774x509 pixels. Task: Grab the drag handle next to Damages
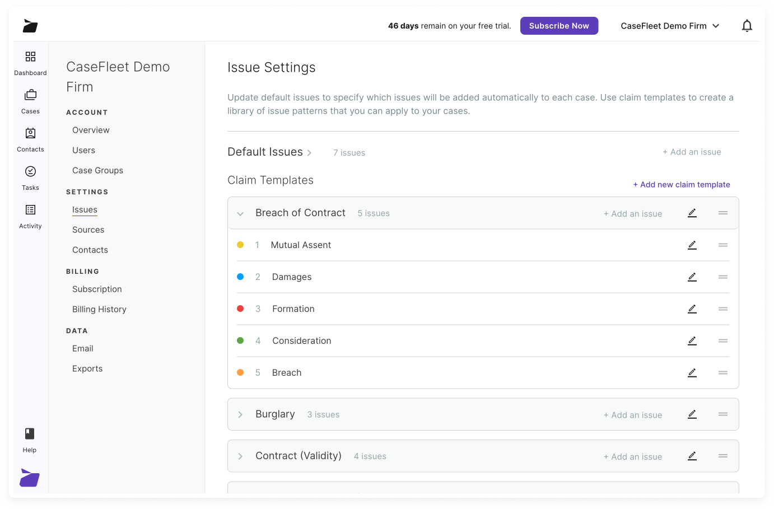pos(722,277)
